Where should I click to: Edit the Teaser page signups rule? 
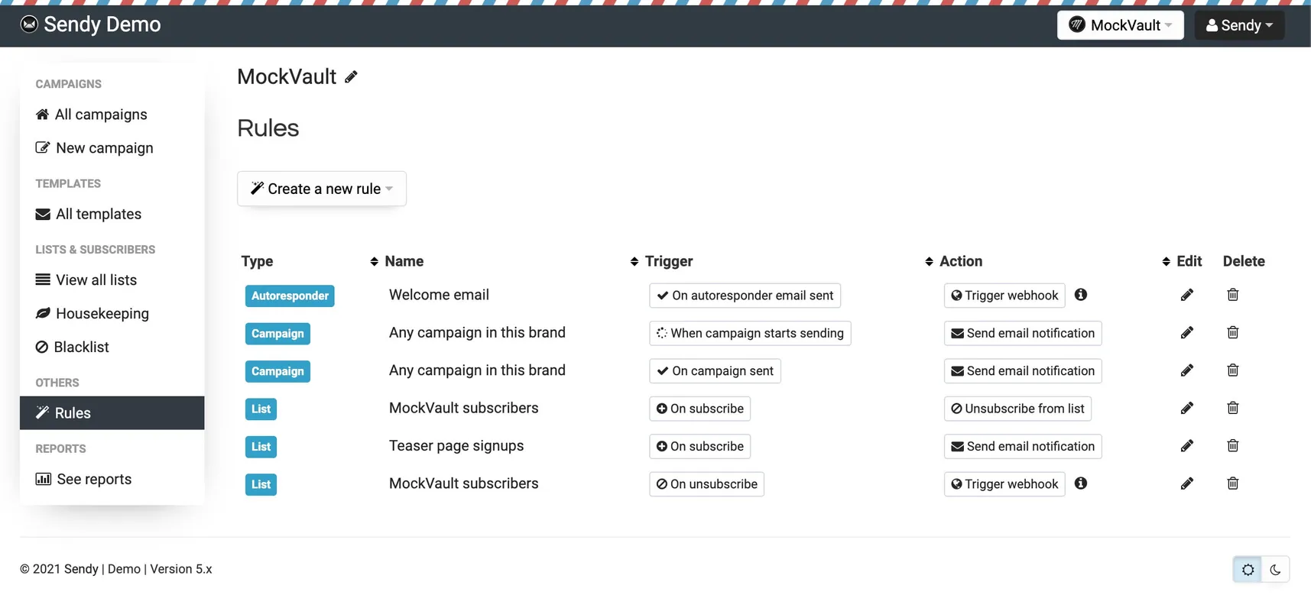click(x=1186, y=446)
